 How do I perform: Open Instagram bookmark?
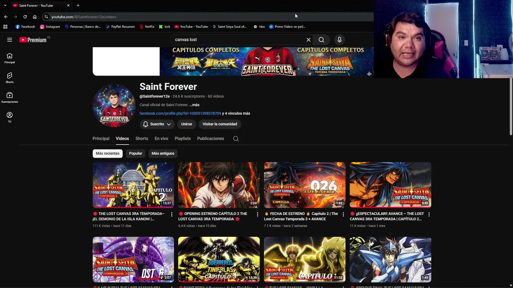50,26
